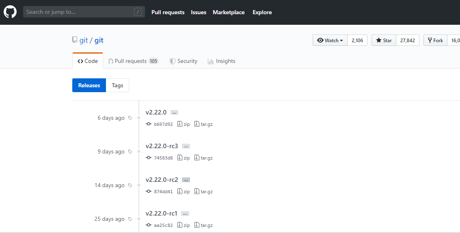Open Marketplace in top navigation
Image resolution: width=460 pixels, height=233 pixels.
point(229,12)
